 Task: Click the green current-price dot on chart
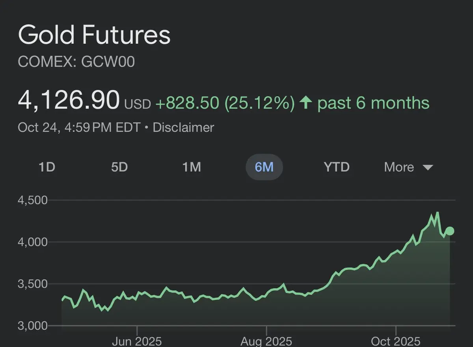[450, 231]
